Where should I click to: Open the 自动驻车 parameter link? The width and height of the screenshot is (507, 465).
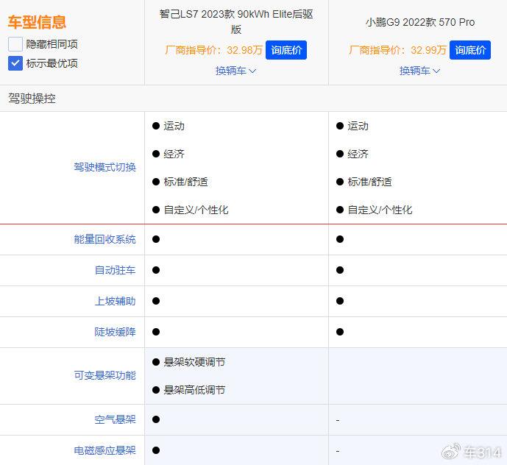tap(115, 270)
